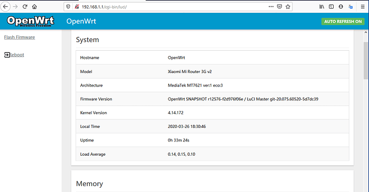Show the insecure connection padlock info
The height and width of the screenshot is (192, 369).
click(76, 6)
